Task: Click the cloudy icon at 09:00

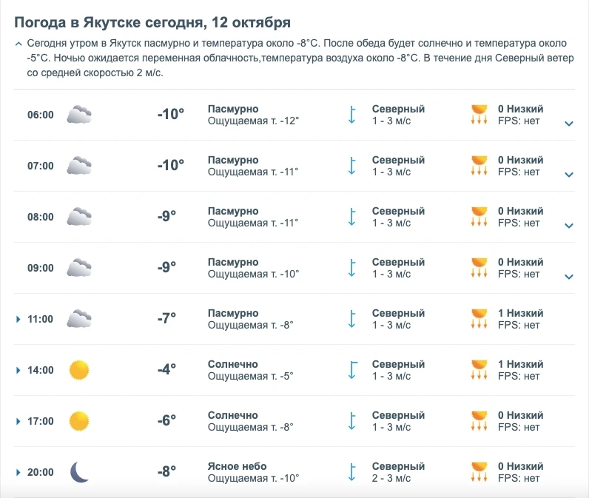Action: tap(79, 268)
